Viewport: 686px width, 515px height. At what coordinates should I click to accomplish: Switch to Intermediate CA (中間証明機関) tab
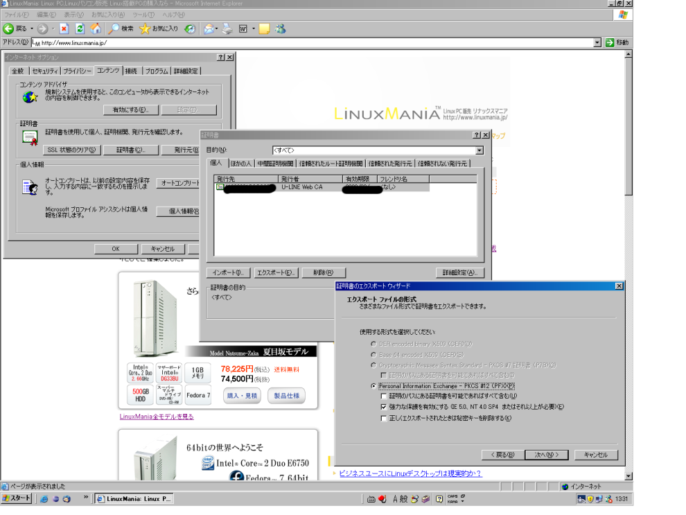pos(275,164)
